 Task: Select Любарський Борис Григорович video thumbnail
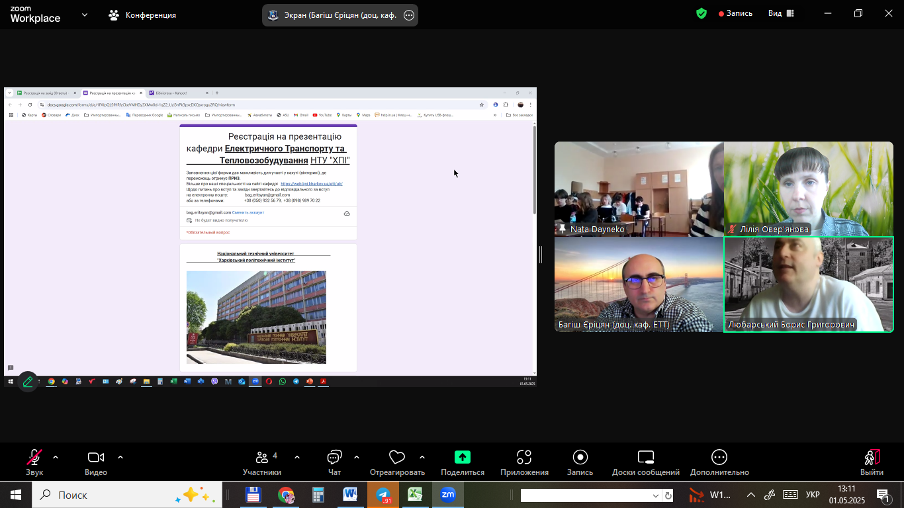pos(808,284)
